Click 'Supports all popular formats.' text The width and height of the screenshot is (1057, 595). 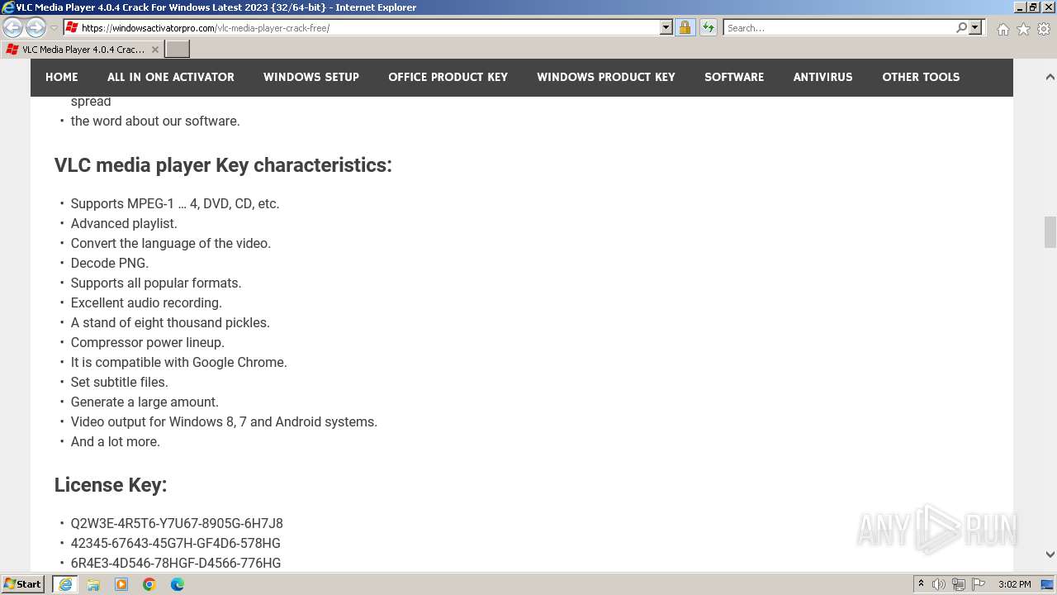coord(156,283)
